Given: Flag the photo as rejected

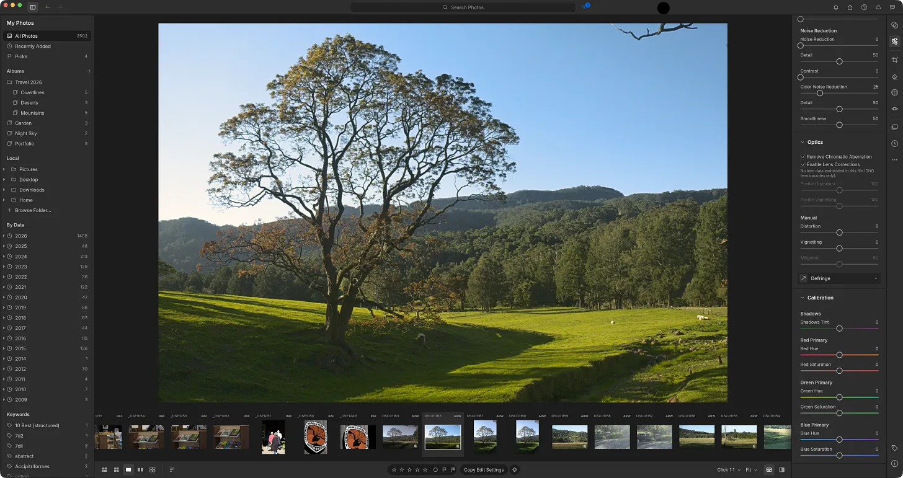Looking at the screenshot, I should pos(453,470).
